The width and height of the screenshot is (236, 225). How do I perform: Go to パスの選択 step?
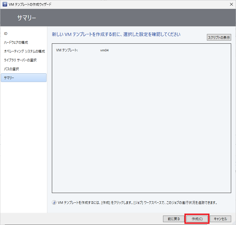tap(11, 69)
